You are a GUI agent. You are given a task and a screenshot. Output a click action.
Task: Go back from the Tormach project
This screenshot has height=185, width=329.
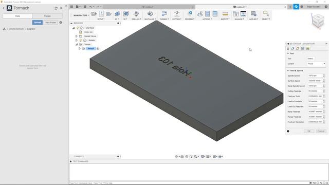click(x=4, y=8)
